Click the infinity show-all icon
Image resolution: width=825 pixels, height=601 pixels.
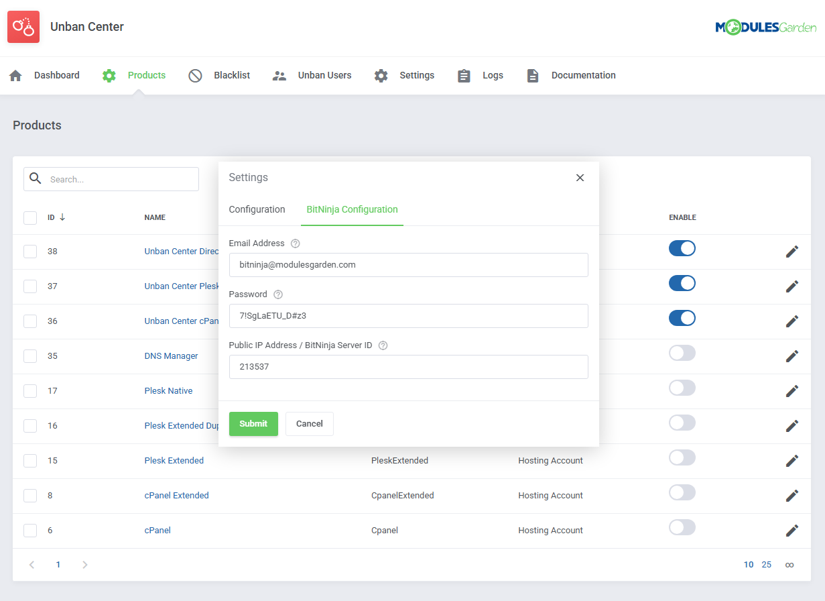[x=789, y=565]
